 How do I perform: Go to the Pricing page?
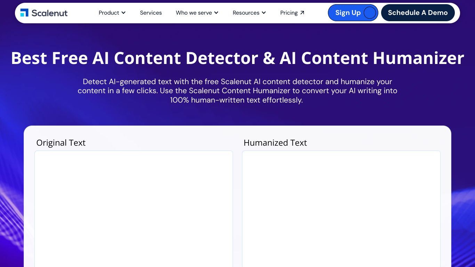(x=292, y=13)
